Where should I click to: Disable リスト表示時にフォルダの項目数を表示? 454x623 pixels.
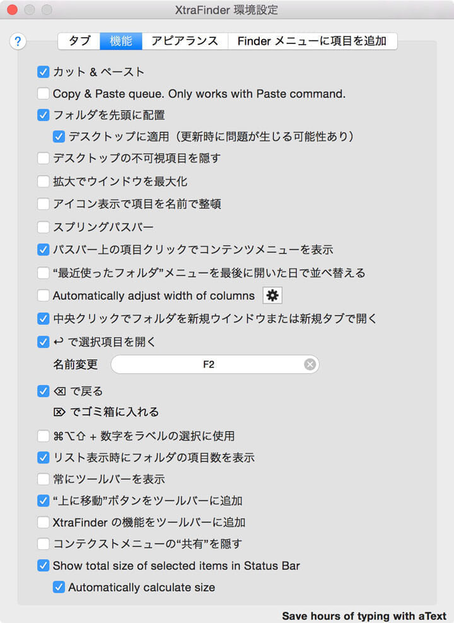click(x=43, y=457)
